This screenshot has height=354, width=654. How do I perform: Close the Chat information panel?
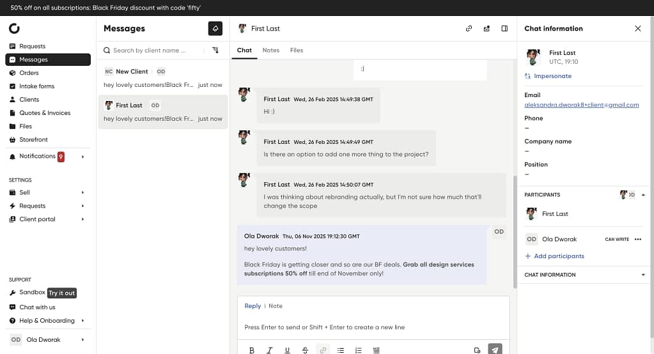tap(638, 28)
